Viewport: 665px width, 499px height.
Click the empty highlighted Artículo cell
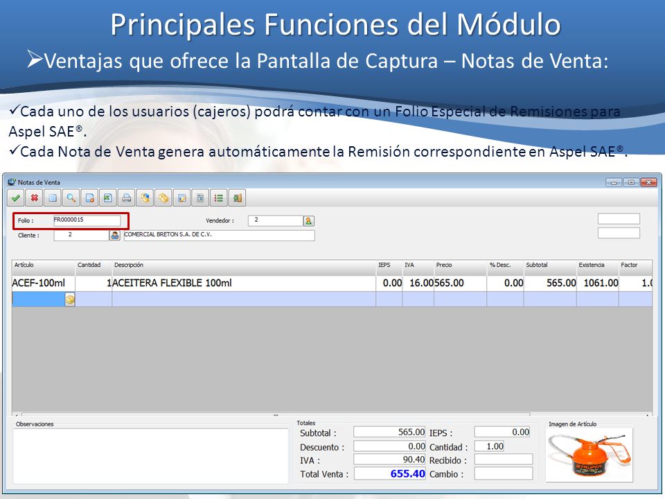point(39,299)
